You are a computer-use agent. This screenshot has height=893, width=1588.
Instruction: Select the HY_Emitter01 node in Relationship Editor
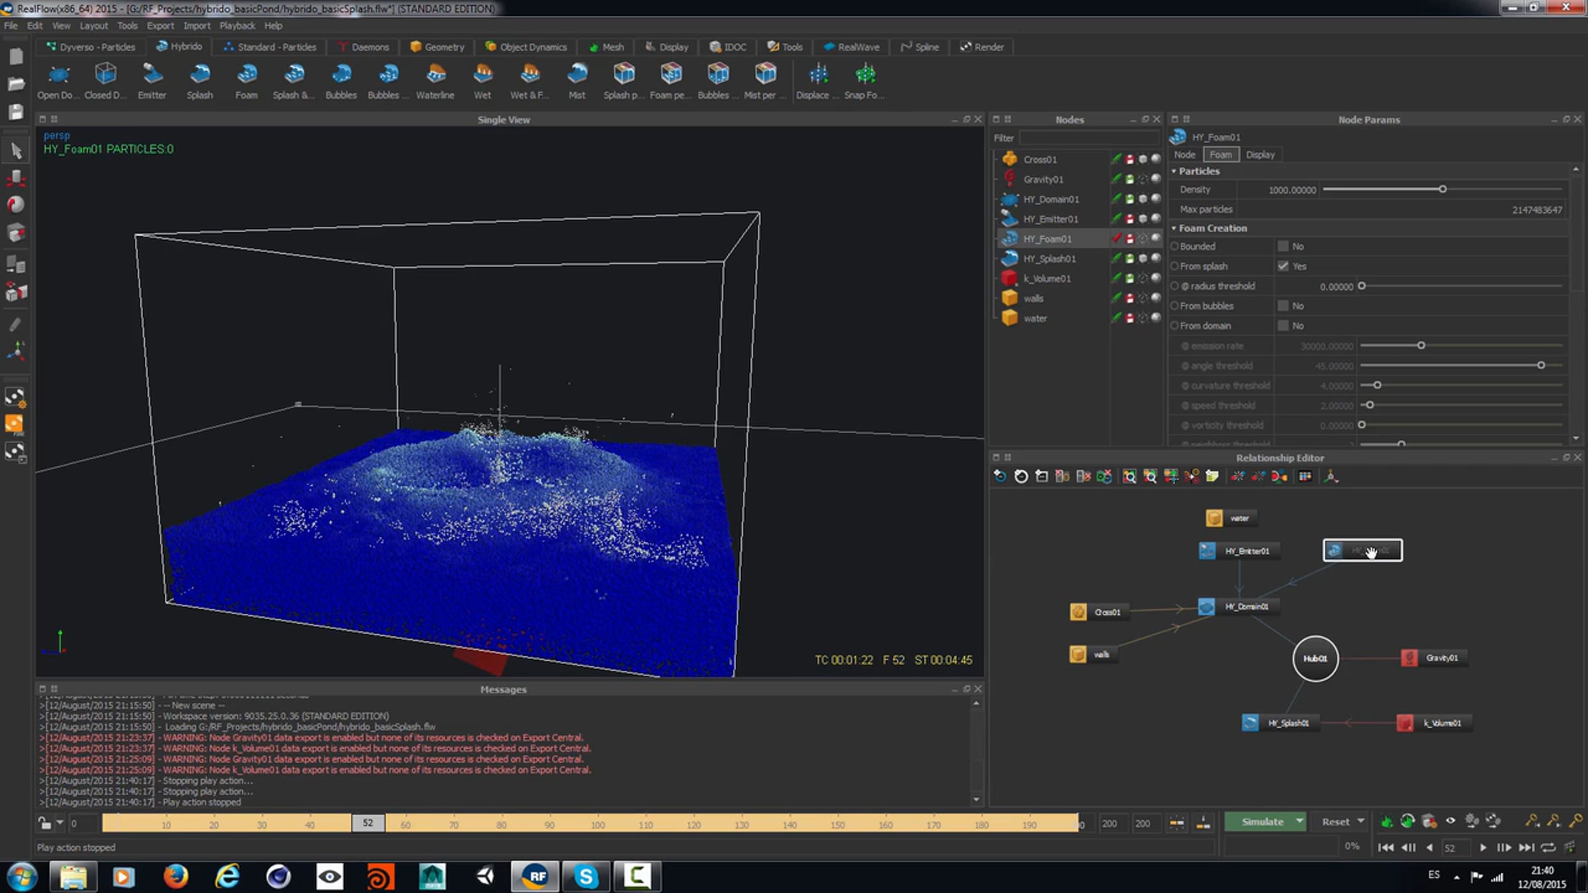1239,551
